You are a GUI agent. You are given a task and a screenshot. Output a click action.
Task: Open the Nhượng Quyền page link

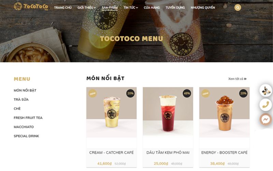tap(203, 8)
